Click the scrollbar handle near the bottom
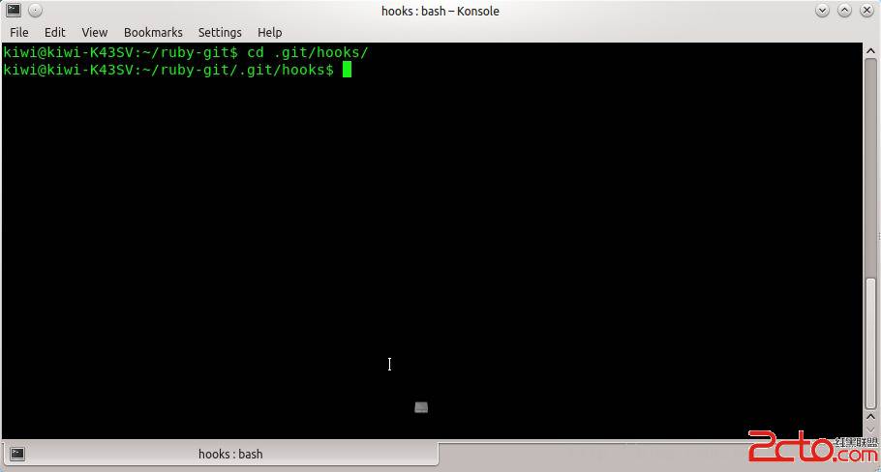The width and height of the screenshot is (881, 472). click(x=871, y=343)
